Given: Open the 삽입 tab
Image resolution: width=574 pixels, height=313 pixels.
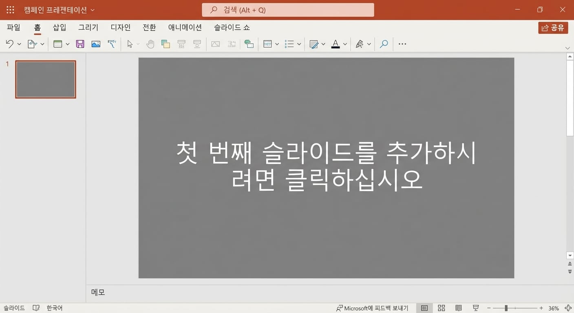Looking at the screenshot, I should pos(60,27).
